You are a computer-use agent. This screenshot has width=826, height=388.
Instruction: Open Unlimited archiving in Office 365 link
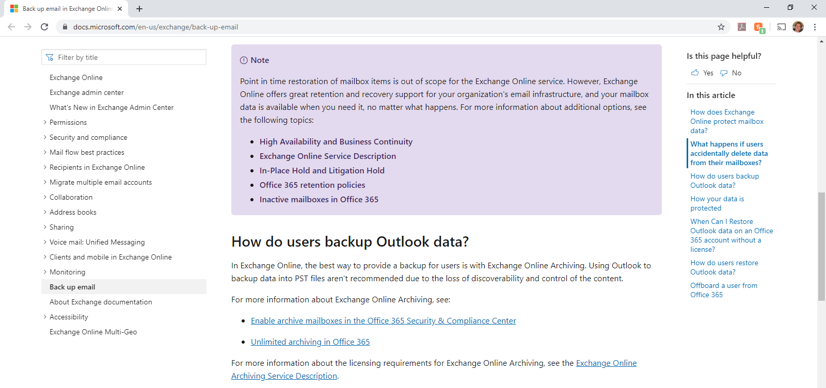coord(310,342)
